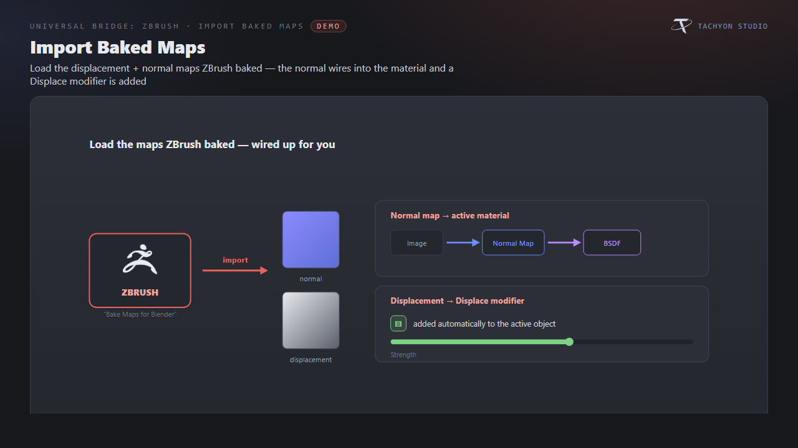Click the "Normal map → active material" title
Viewport: 798px width, 448px height.
[450, 215]
